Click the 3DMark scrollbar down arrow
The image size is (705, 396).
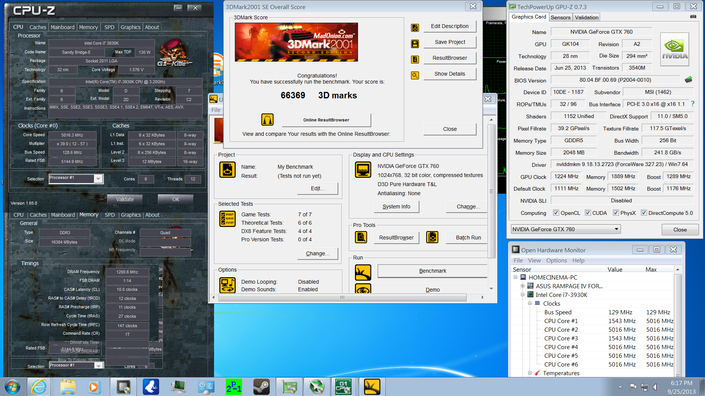click(x=491, y=289)
